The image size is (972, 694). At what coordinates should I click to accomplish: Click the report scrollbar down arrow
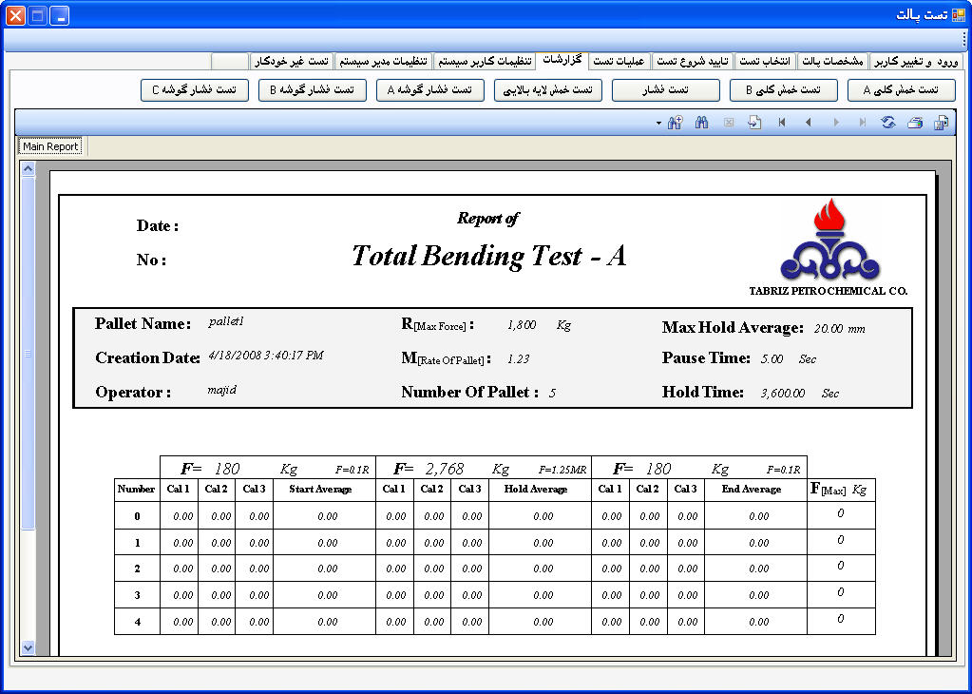pyautogui.click(x=28, y=647)
